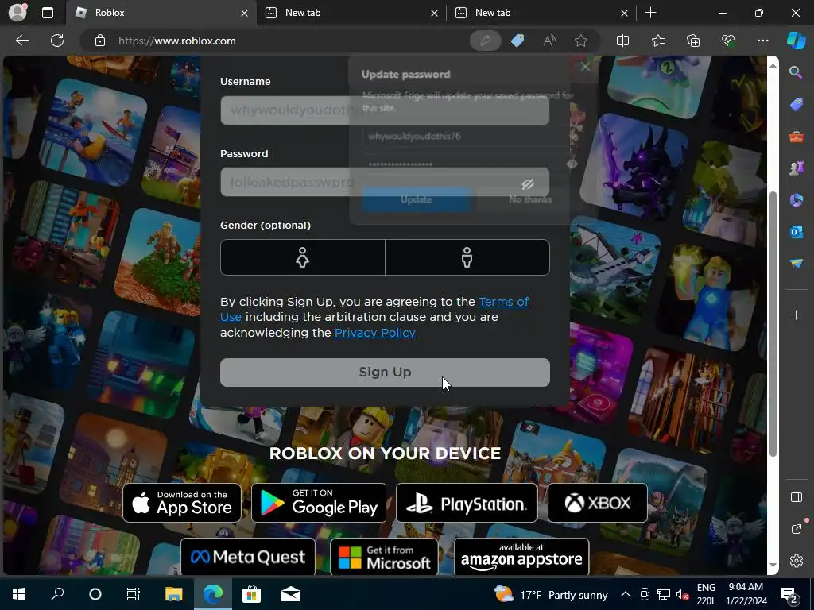Image resolution: width=814 pixels, height=610 pixels.
Task: Open File Explorer from the taskbar
Action: [x=173, y=594]
